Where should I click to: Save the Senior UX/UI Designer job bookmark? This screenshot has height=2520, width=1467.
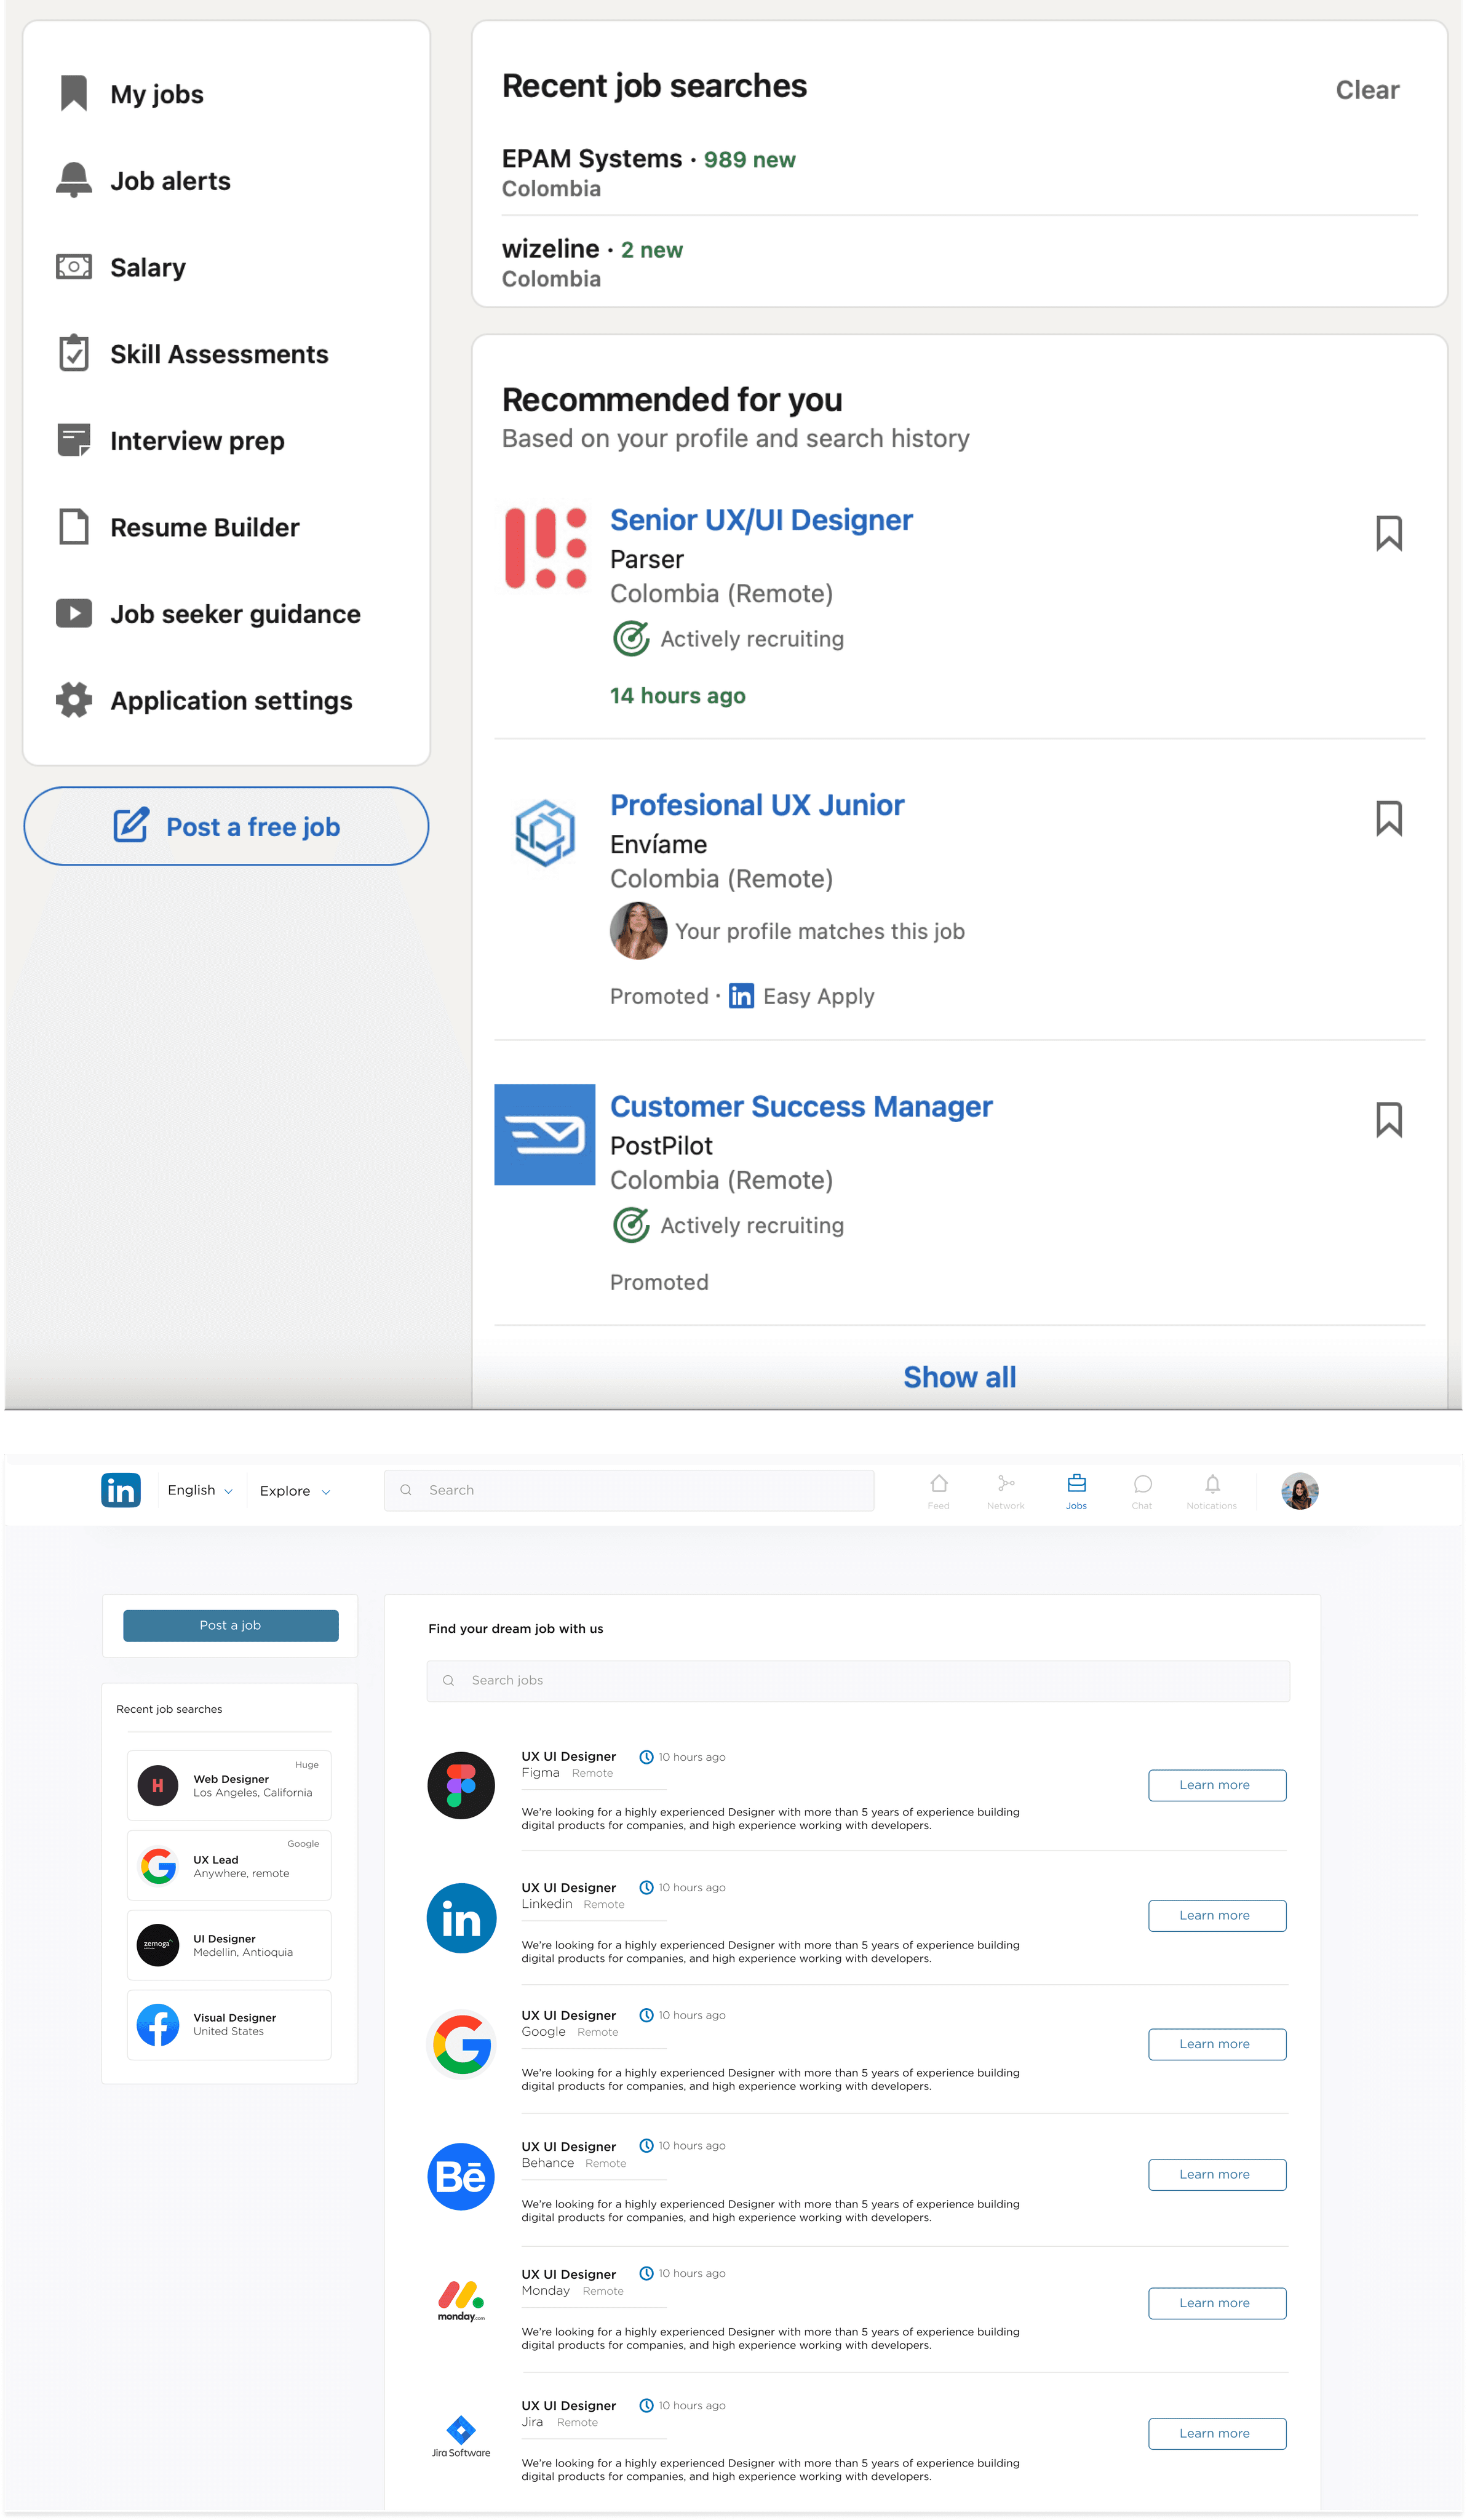[1388, 533]
